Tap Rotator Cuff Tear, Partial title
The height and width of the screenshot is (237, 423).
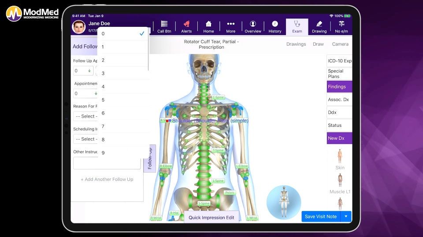[x=211, y=44]
